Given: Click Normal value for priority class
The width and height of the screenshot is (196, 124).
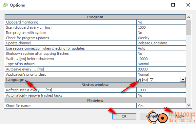Looking at the screenshot, I should point(161,74).
